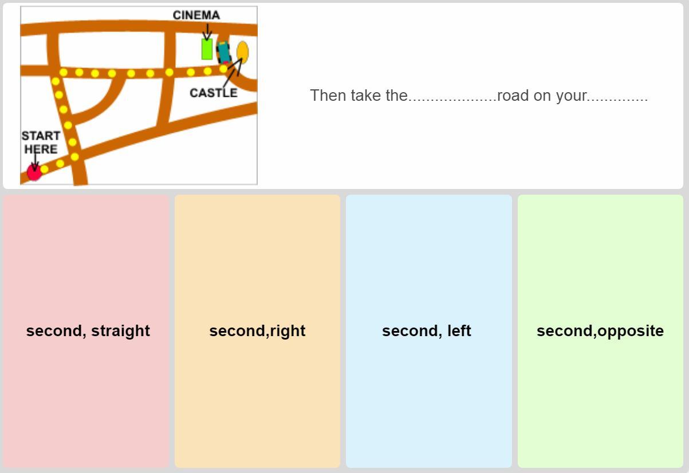Pick the "second, left" answer card
This screenshot has height=473, width=689.
(428, 331)
